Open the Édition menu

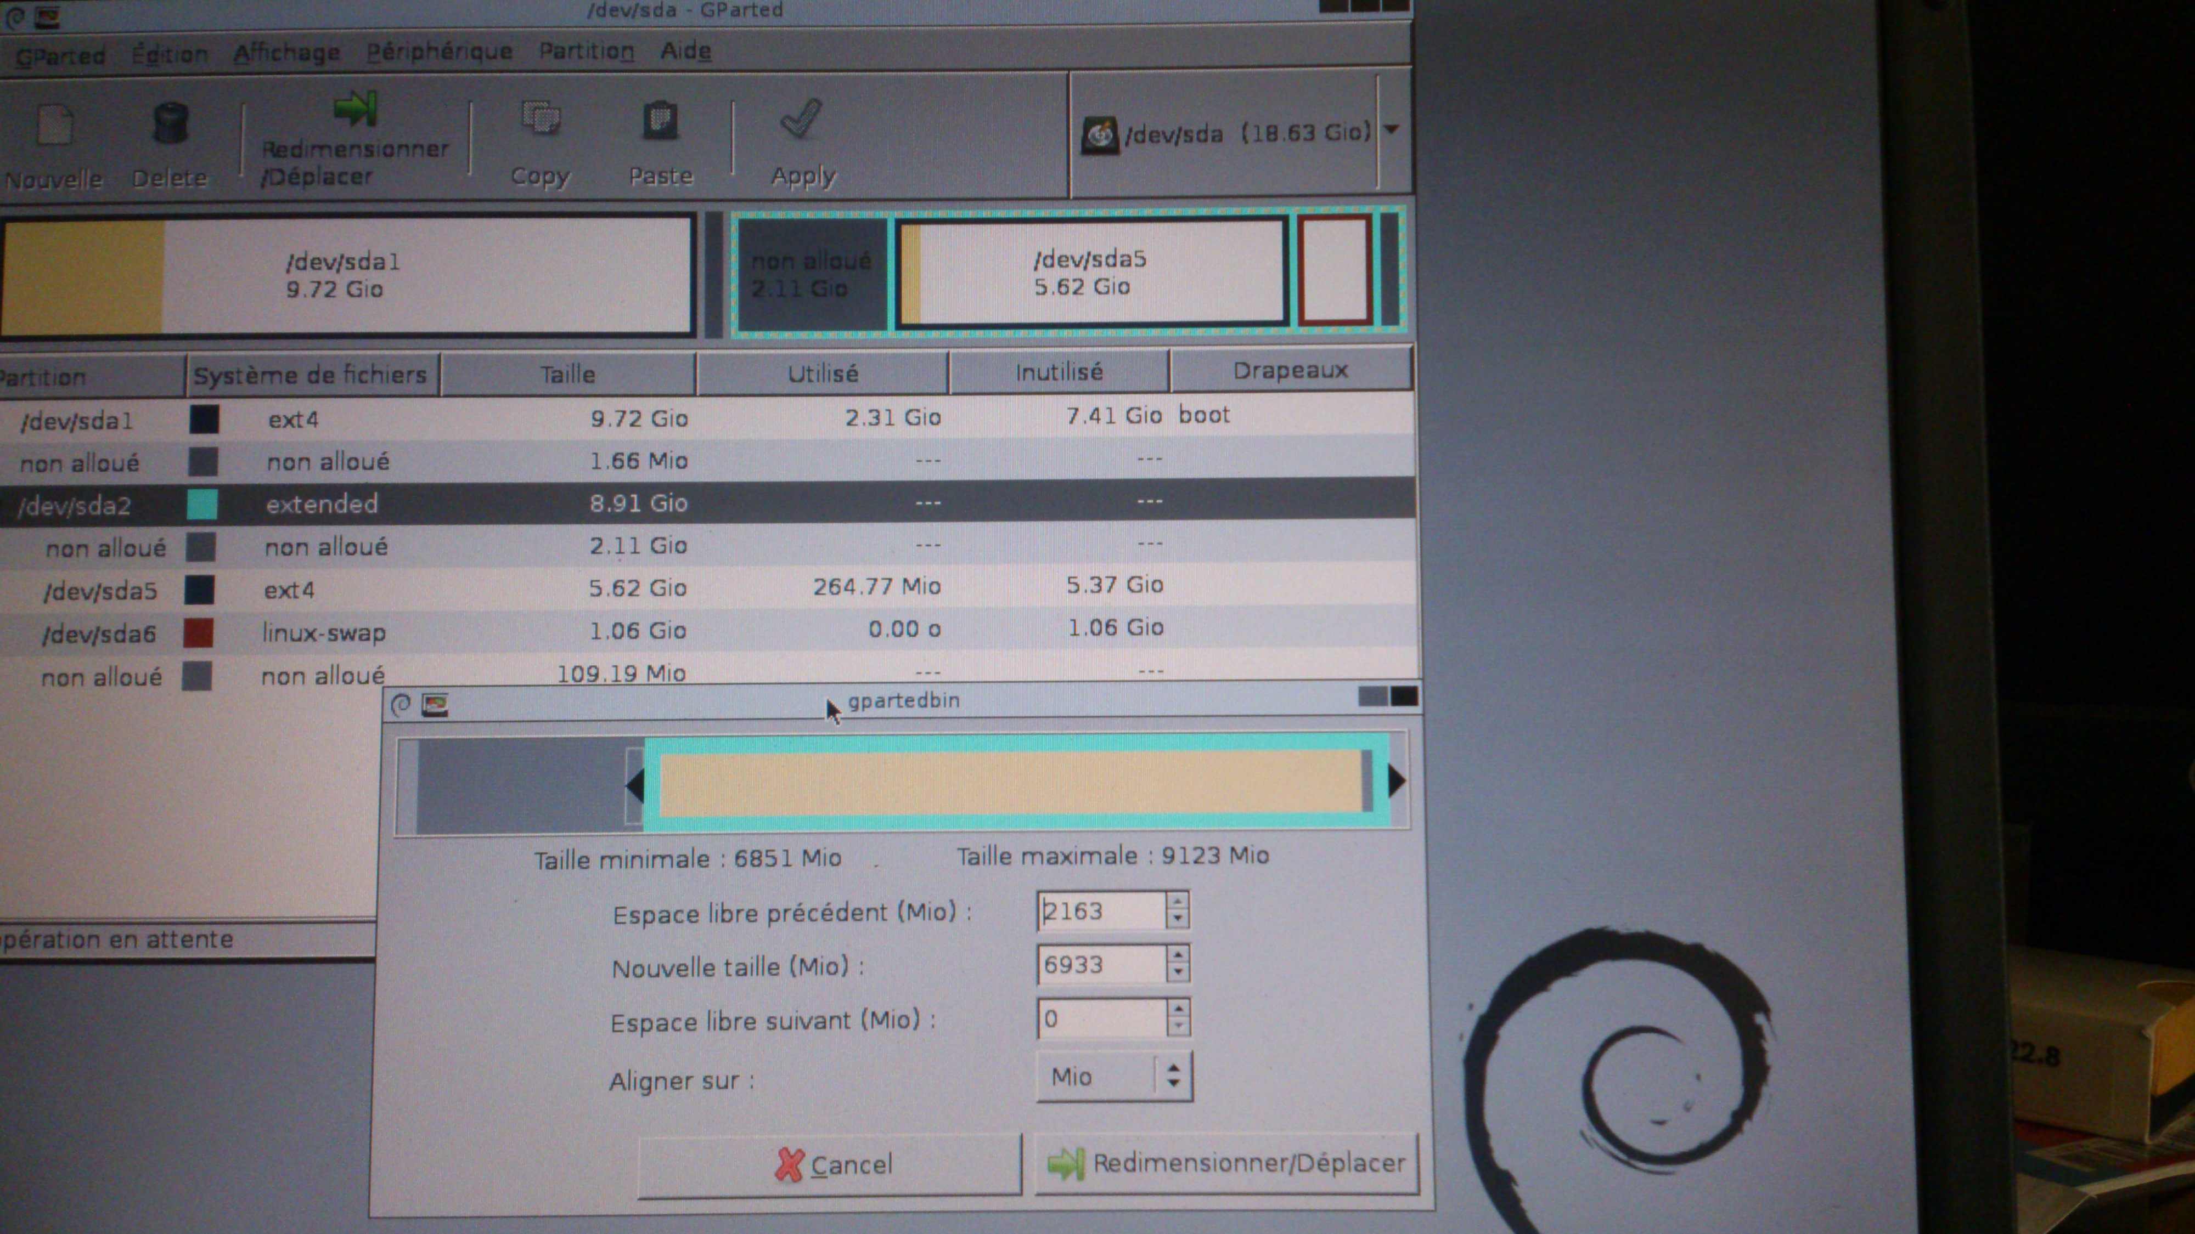[x=170, y=54]
